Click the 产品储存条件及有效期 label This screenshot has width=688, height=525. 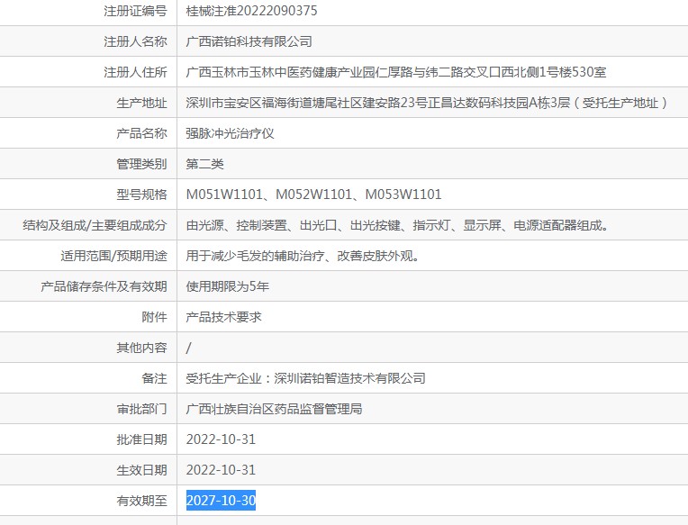104,286
